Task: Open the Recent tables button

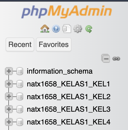Action: click(20, 44)
